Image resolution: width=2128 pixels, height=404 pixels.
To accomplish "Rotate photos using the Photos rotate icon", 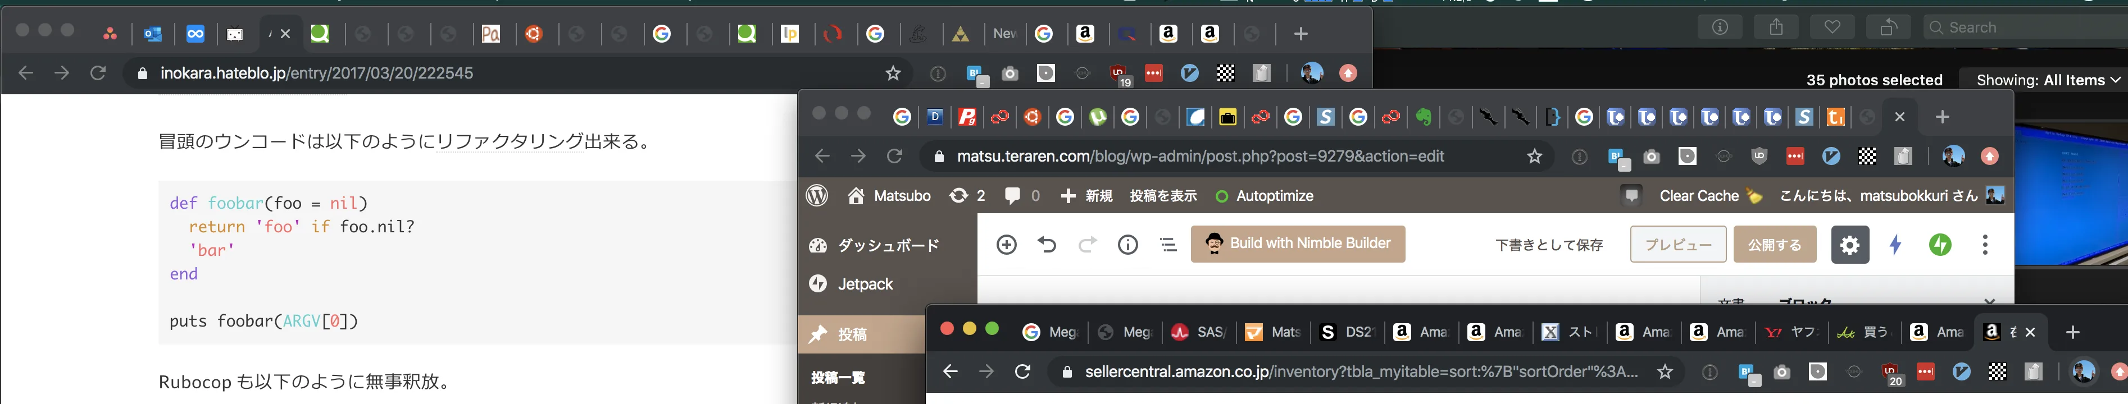I will [1889, 27].
